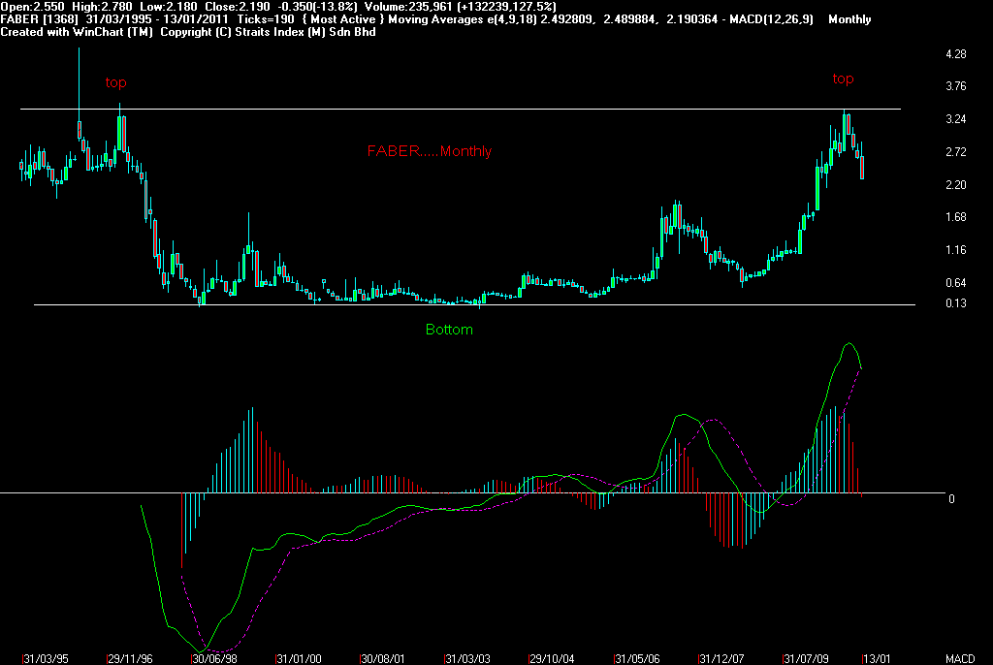Click the date label 31/12/07
This screenshot has height=665, width=993.
[721, 658]
